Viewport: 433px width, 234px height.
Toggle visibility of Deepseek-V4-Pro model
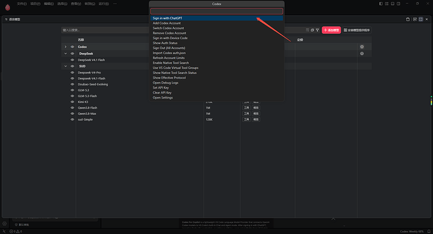click(72, 73)
